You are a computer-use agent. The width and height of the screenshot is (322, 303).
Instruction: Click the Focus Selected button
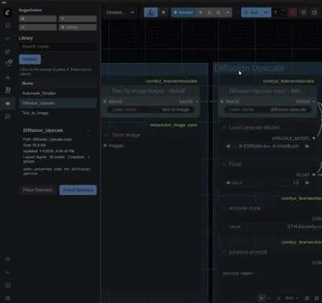(37, 190)
